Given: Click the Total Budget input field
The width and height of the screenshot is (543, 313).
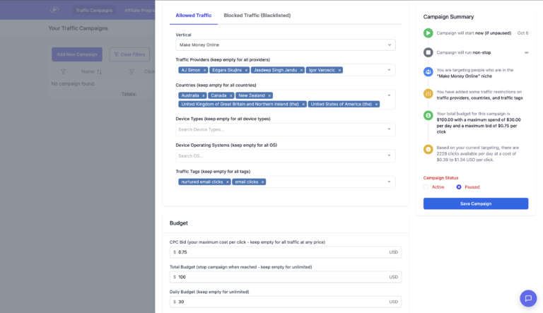Looking at the screenshot, I should click(286, 277).
